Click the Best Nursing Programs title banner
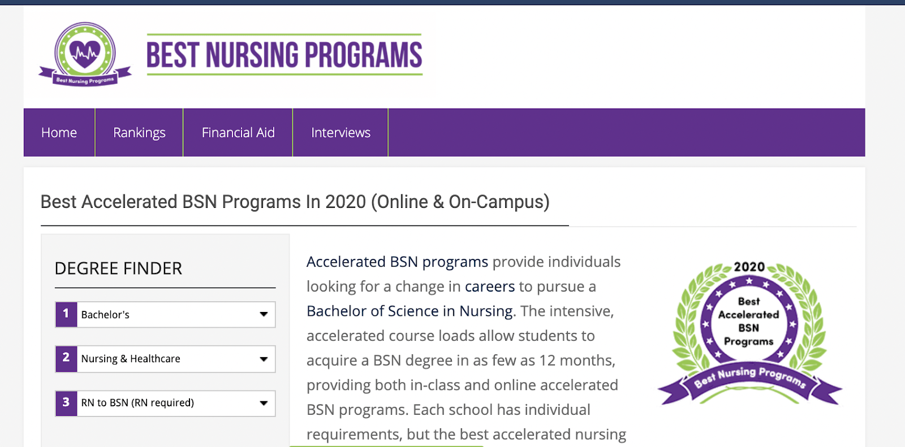 (285, 55)
